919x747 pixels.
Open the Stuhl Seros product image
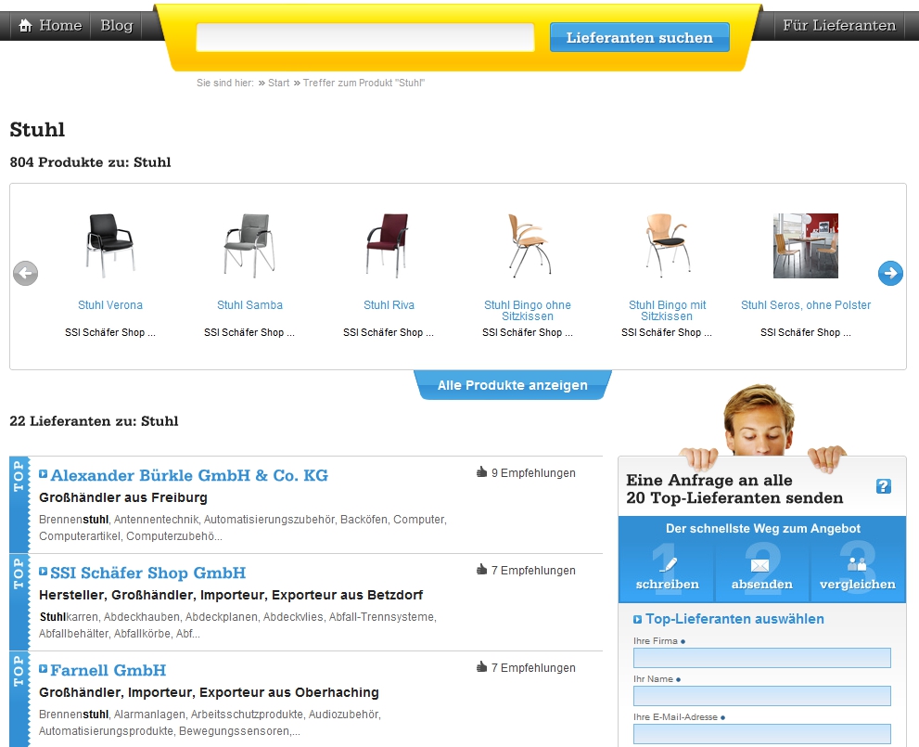coord(806,246)
